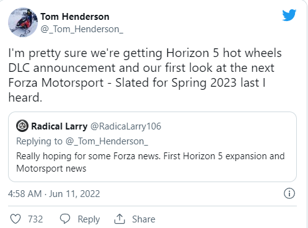308x228 pixels.
Task: Click the Share text button
Action: point(144,219)
